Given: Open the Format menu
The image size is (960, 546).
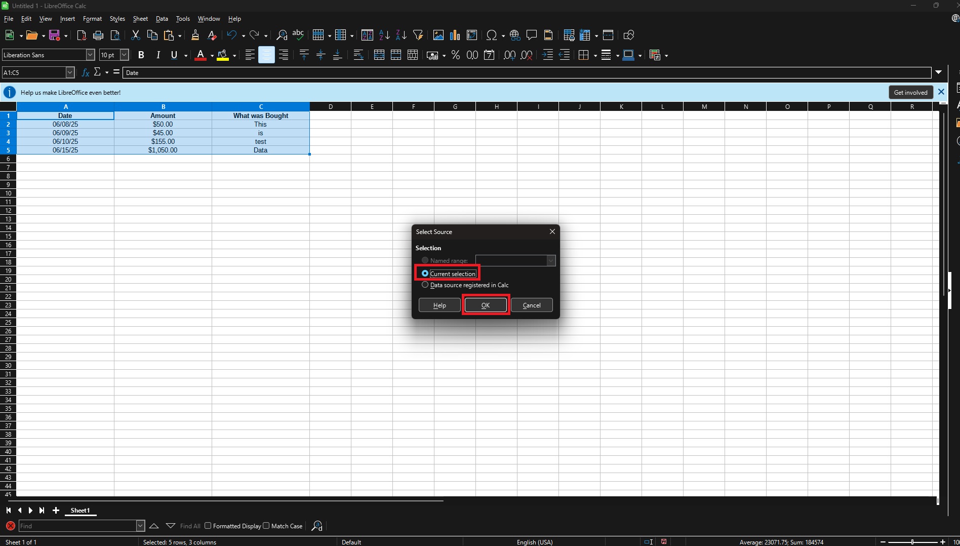Looking at the screenshot, I should (x=92, y=19).
